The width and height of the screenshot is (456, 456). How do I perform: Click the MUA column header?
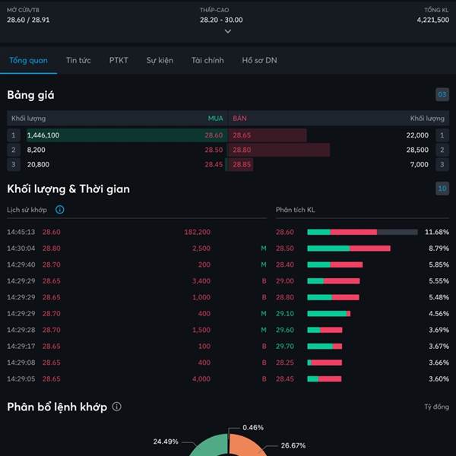pyautogui.click(x=215, y=119)
